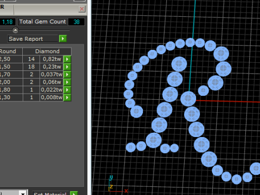Select the 0,06tw weight cell
Screen dimensions: 260x195
click(51, 82)
